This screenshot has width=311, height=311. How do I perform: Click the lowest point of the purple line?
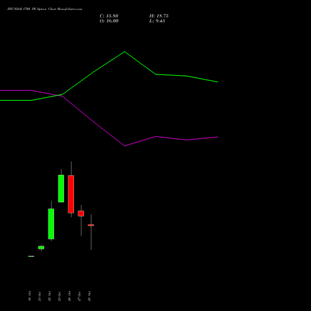[124, 146]
